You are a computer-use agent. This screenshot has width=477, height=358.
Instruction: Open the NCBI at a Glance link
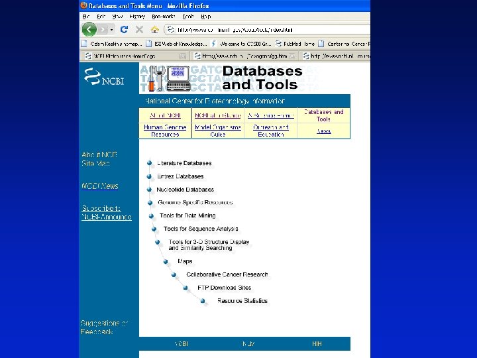218,115
